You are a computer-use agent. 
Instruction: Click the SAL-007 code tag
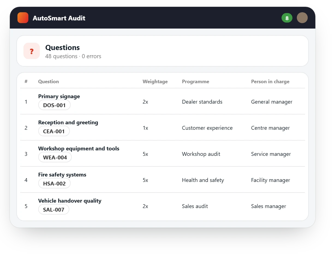(54, 210)
